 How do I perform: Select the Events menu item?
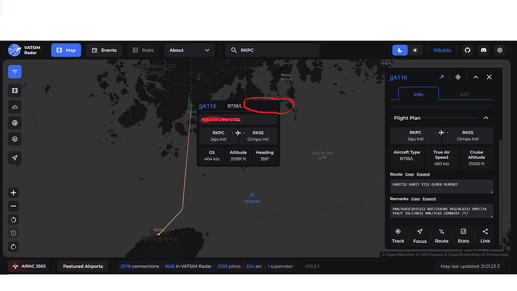(104, 50)
